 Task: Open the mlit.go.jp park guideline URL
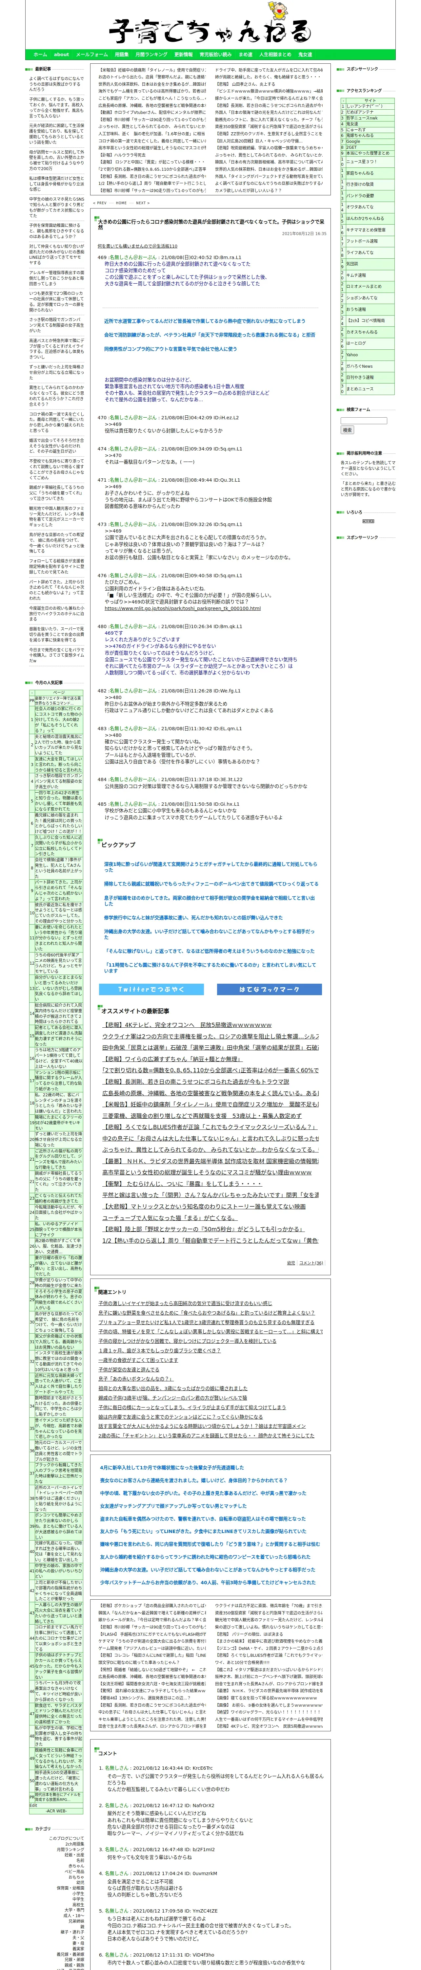(183, 609)
